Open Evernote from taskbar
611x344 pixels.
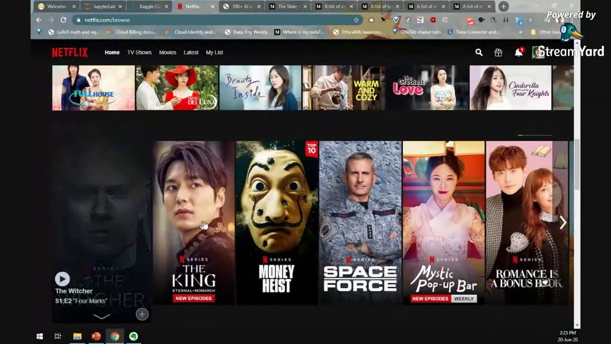point(134,336)
